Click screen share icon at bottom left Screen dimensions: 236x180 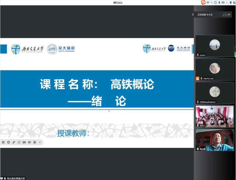2,178
